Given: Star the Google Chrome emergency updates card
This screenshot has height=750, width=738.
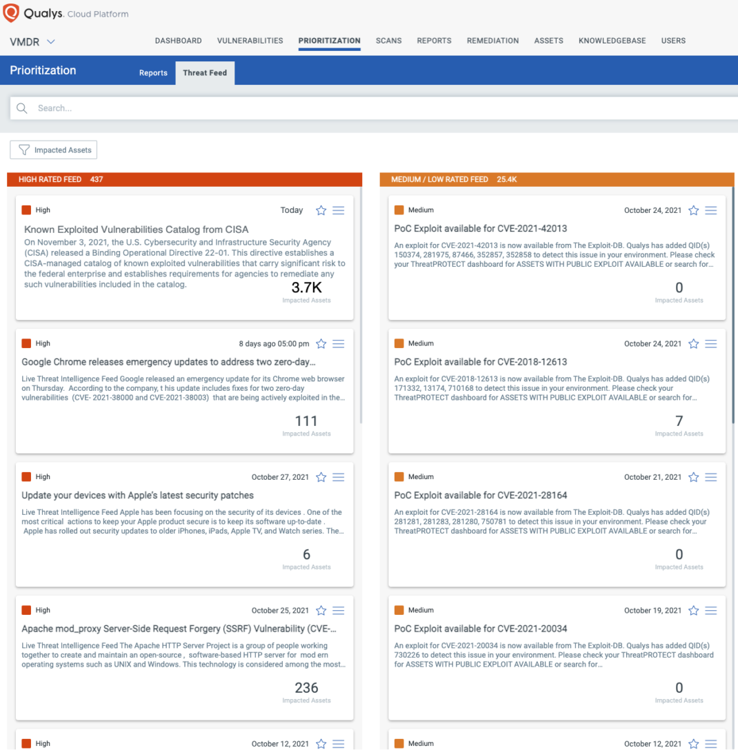Looking at the screenshot, I should click(321, 343).
